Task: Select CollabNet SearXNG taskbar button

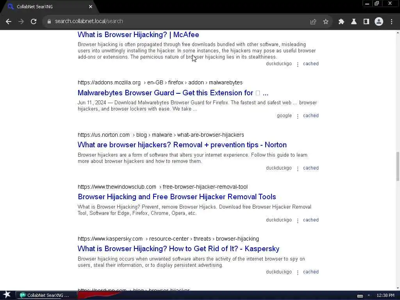Action: 46,295
